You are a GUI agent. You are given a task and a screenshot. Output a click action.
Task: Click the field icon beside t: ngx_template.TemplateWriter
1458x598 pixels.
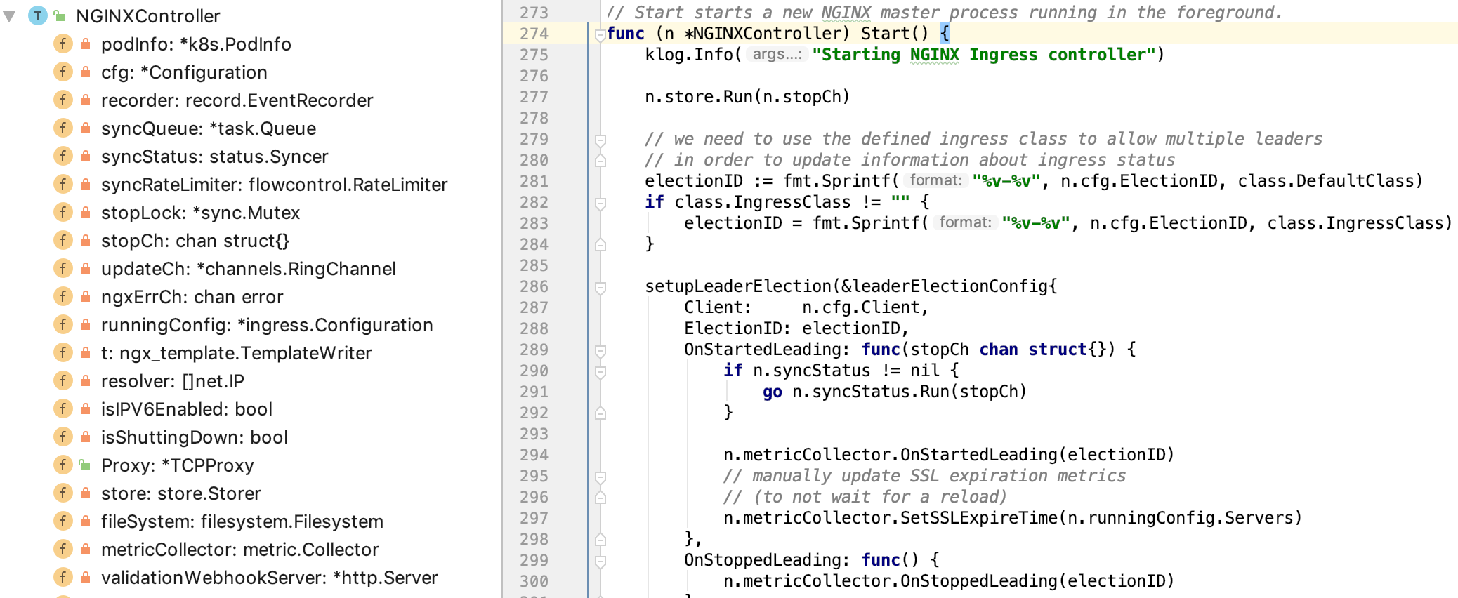(x=63, y=353)
